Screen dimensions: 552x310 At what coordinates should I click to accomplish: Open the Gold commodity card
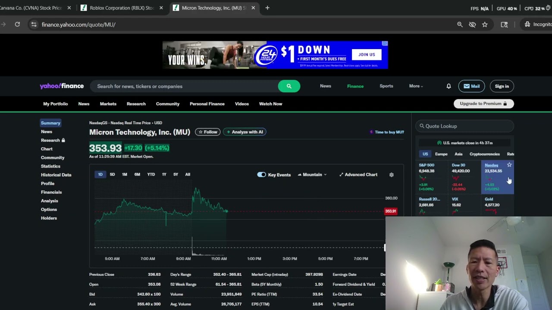[x=497, y=205]
